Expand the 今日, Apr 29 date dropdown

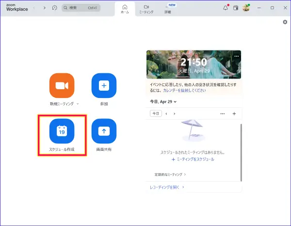point(163,102)
